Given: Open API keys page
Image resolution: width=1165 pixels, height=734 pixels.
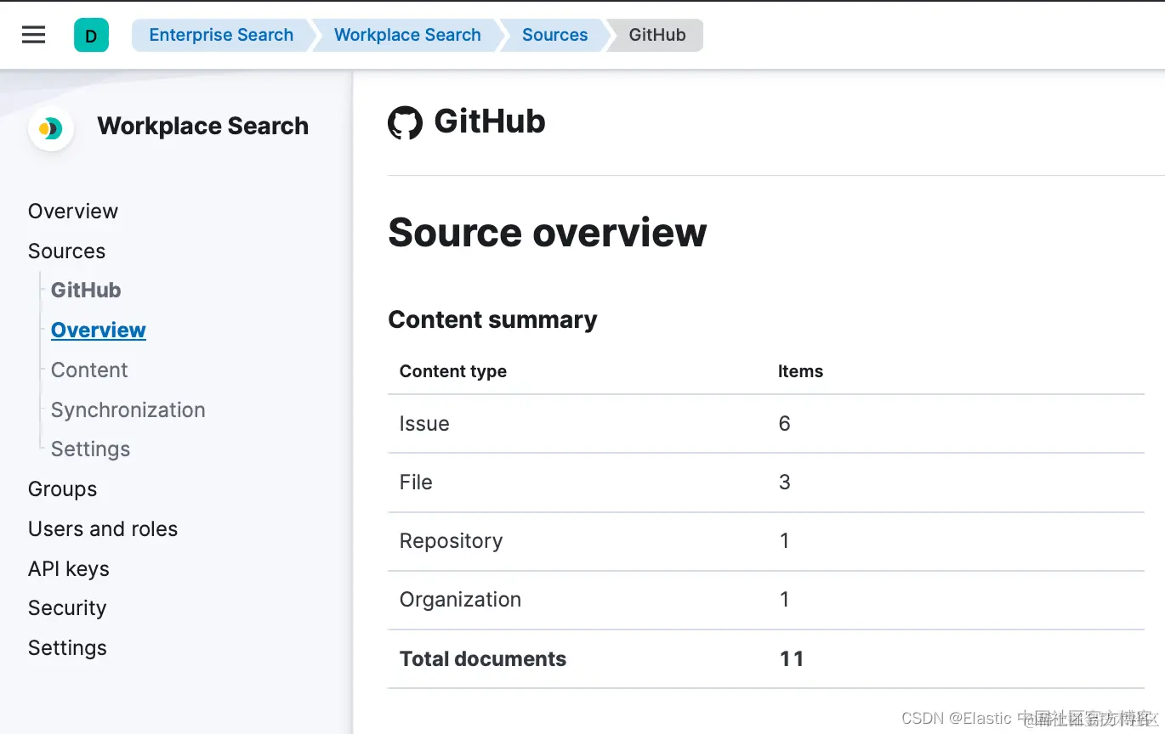Looking at the screenshot, I should [69, 568].
